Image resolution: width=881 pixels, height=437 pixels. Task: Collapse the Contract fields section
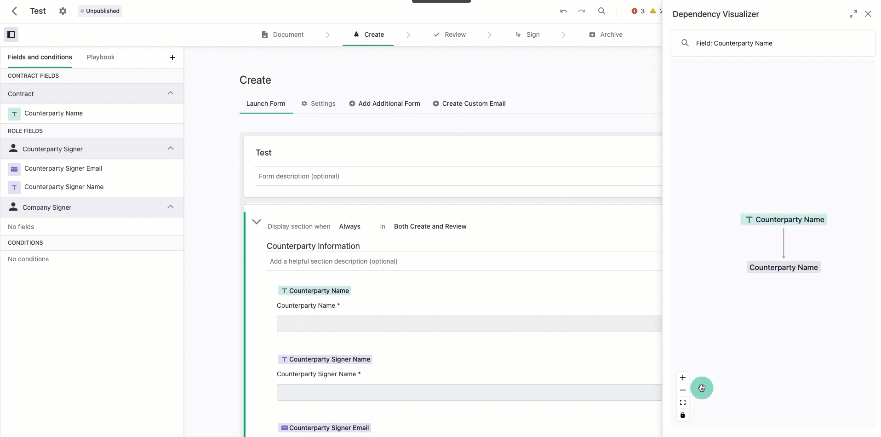(x=171, y=93)
